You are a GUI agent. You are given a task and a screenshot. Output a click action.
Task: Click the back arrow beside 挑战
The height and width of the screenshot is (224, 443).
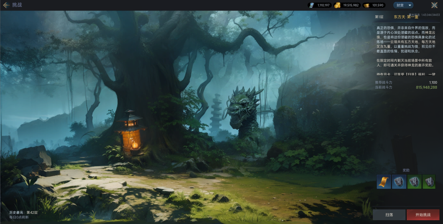click(x=6, y=5)
